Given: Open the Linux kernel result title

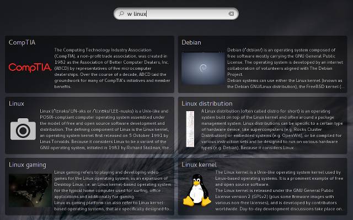Looking at the screenshot, I should 199,164.
